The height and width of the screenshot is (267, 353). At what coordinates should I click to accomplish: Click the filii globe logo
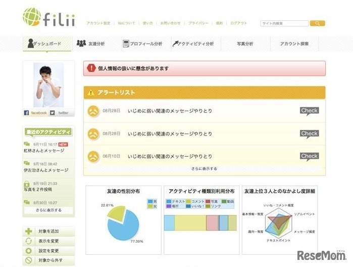[32, 17]
